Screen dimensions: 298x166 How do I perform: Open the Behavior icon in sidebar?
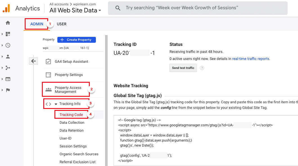(x=8, y=79)
